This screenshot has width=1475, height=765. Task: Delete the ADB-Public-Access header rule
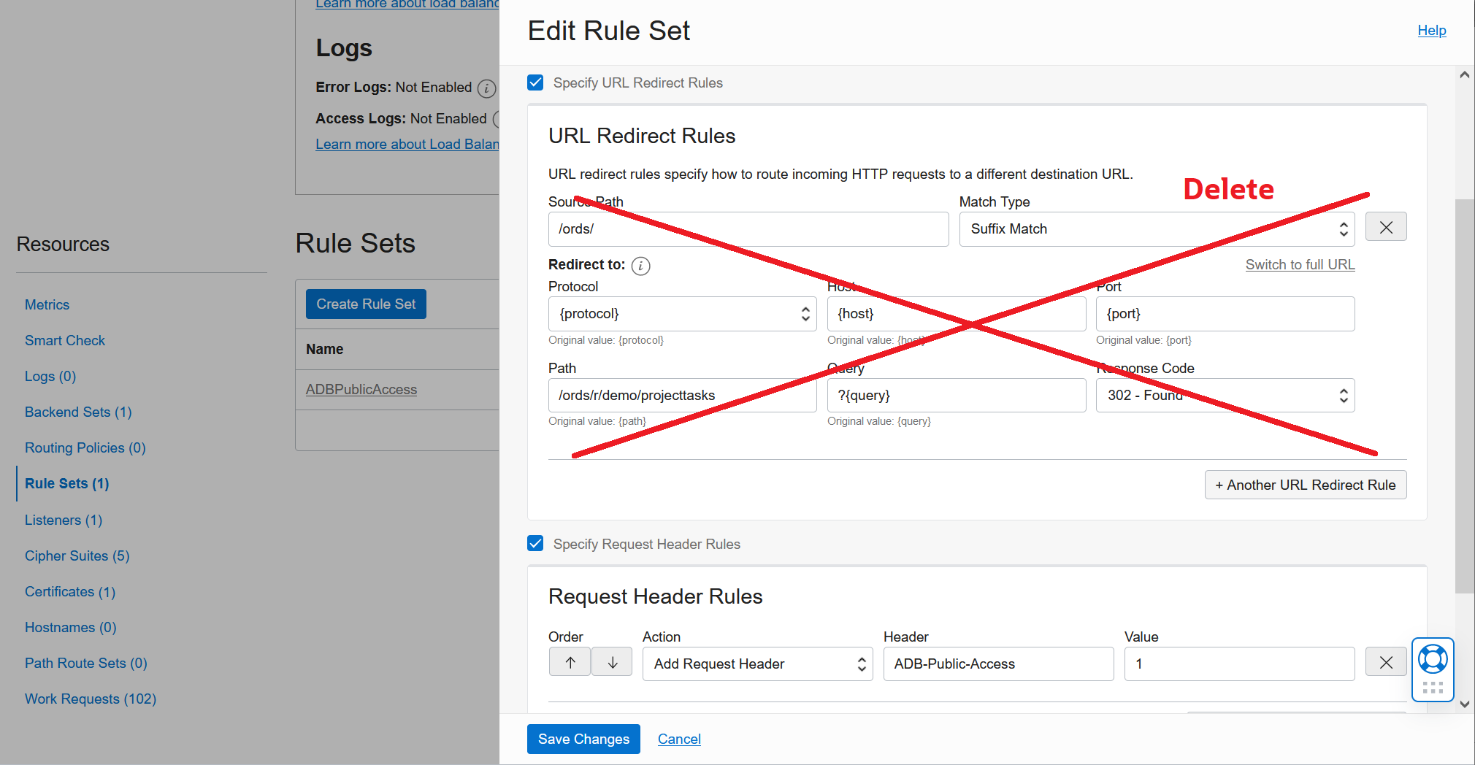[1385, 663]
